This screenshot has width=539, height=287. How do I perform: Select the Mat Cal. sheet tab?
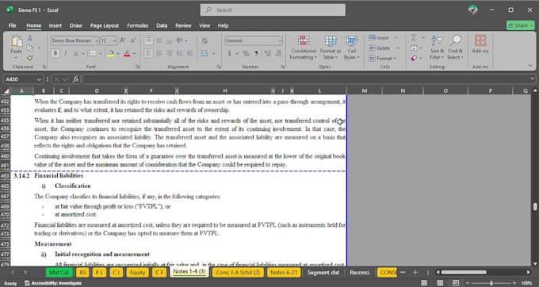coord(59,272)
